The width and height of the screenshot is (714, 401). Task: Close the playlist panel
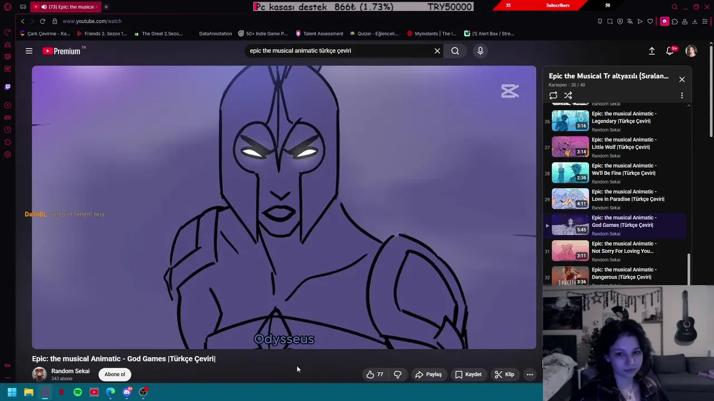point(682,79)
